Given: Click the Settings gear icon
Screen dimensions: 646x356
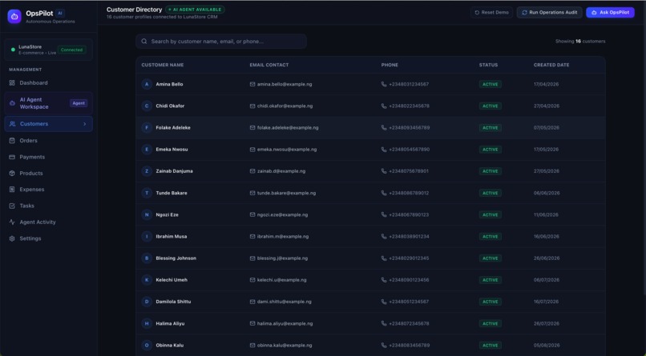Looking at the screenshot, I should coord(12,238).
